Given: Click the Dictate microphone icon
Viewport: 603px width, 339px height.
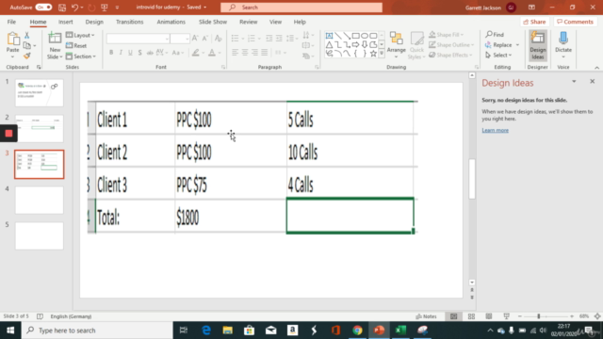Looking at the screenshot, I should [x=563, y=44].
